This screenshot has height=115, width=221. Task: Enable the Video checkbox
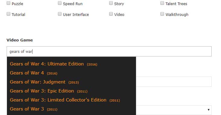point(111,14)
